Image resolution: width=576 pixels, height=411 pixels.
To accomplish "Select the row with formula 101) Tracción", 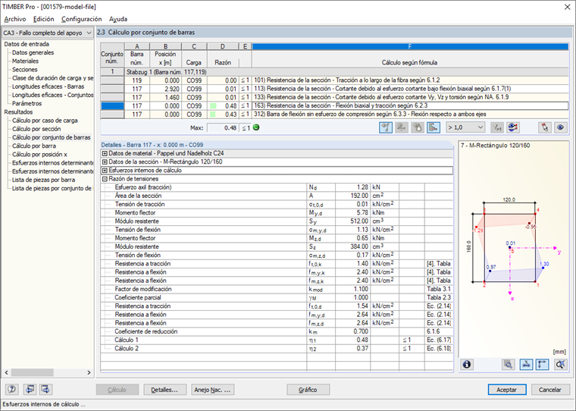I will (x=334, y=80).
